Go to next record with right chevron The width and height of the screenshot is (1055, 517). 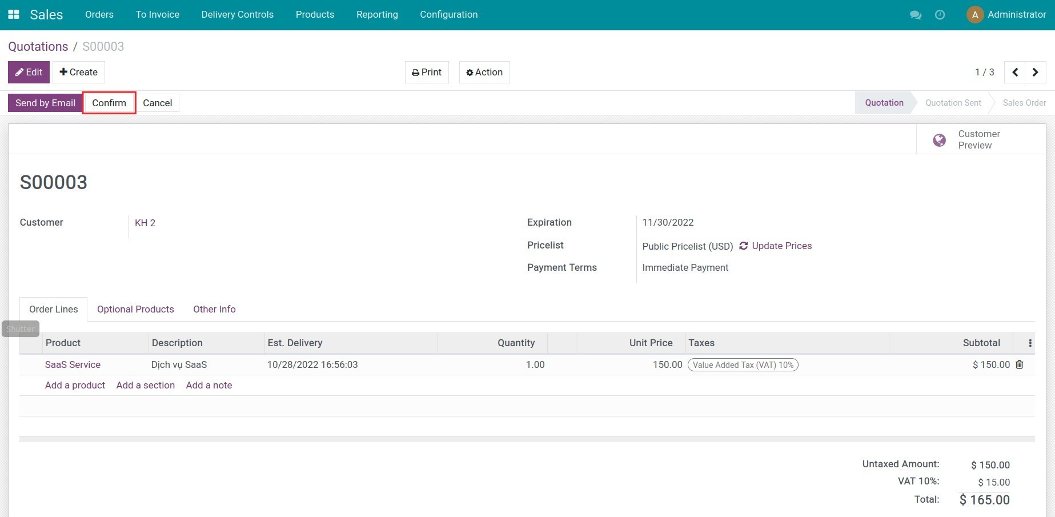(1036, 72)
